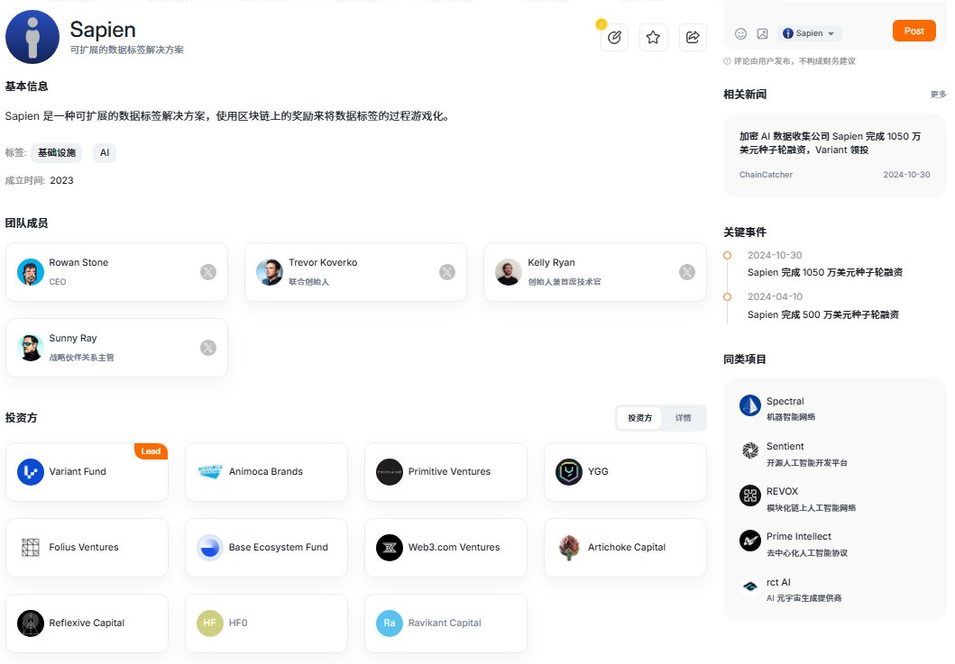The image size is (955, 664).
Task: Click the Trevor Koverko name text
Action: [x=323, y=262]
